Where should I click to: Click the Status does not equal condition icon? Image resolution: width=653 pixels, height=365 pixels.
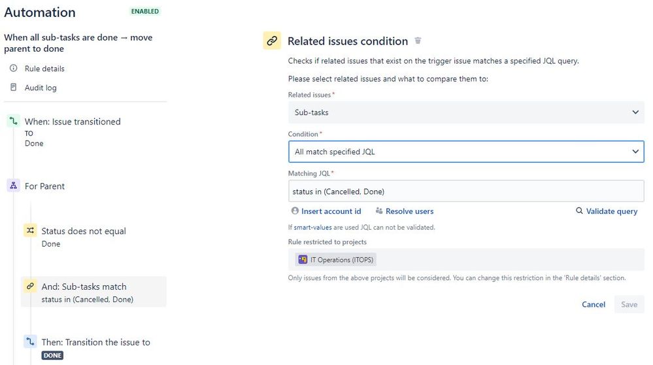coord(30,230)
